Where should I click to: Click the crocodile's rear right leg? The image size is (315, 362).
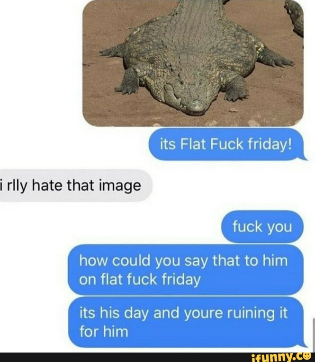tap(113, 51)
